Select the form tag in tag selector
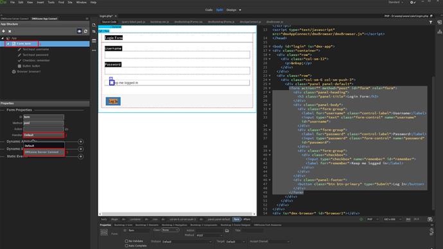This screenshot has height=249, width=443. tap(237, 219)
